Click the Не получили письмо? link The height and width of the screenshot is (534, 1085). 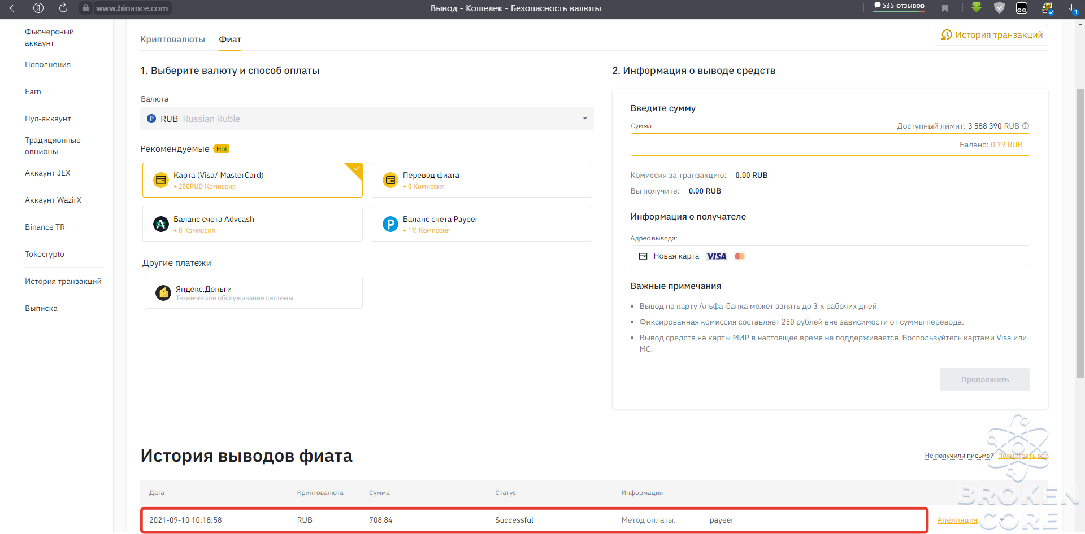pyautogui.click(x=959, y=456)
